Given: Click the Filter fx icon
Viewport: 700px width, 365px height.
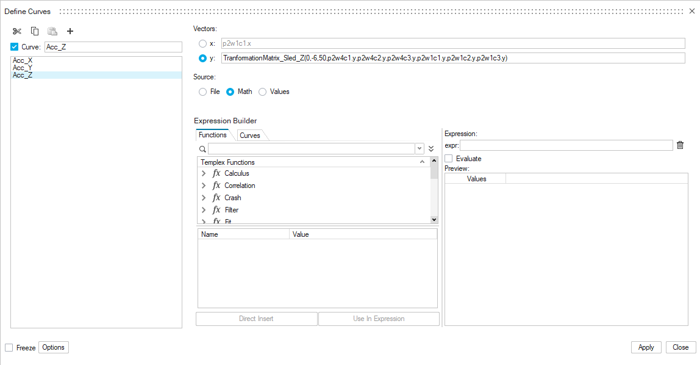Looking at the screenshot, I should click(216, 209).
